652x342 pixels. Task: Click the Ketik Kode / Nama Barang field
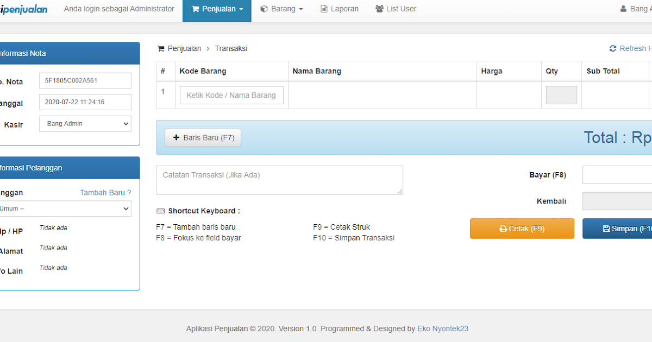(231, 94)
